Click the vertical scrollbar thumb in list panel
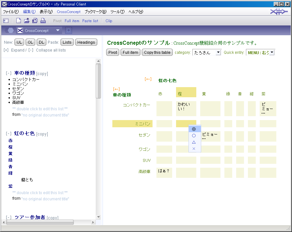Image resolution: width=292 pixels, height=232 pixels. click(x=98, y=81)
